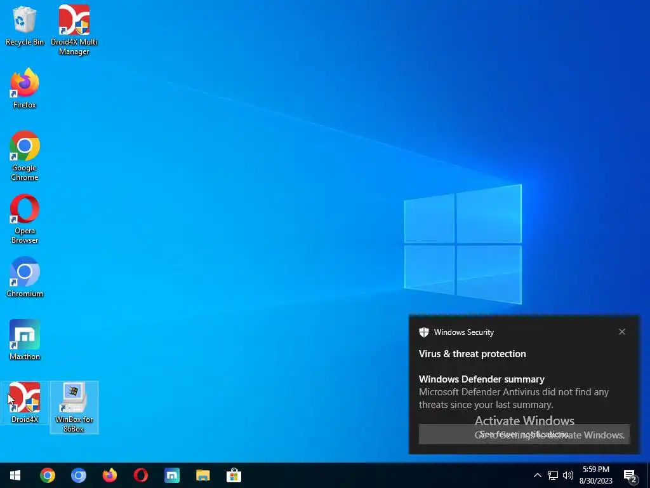Click the Virus & threat protection heading

click(472, 354)
